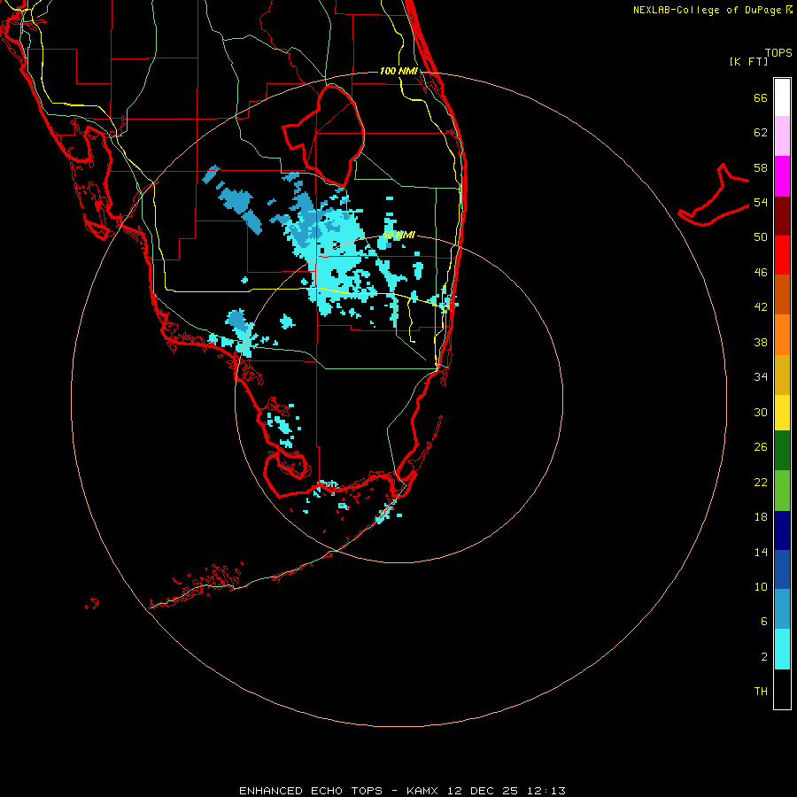Click the dark orange 42 kft swatch
The height and width of the screenshot is (797, 797).
[782, 295]
